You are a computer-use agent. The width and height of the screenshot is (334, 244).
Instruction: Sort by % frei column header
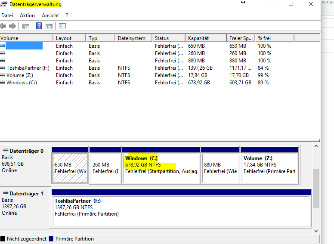tap(275, 38)
